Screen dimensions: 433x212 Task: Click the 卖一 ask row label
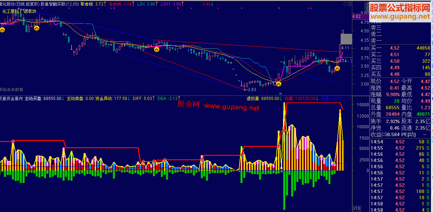(x=376, y=41)
